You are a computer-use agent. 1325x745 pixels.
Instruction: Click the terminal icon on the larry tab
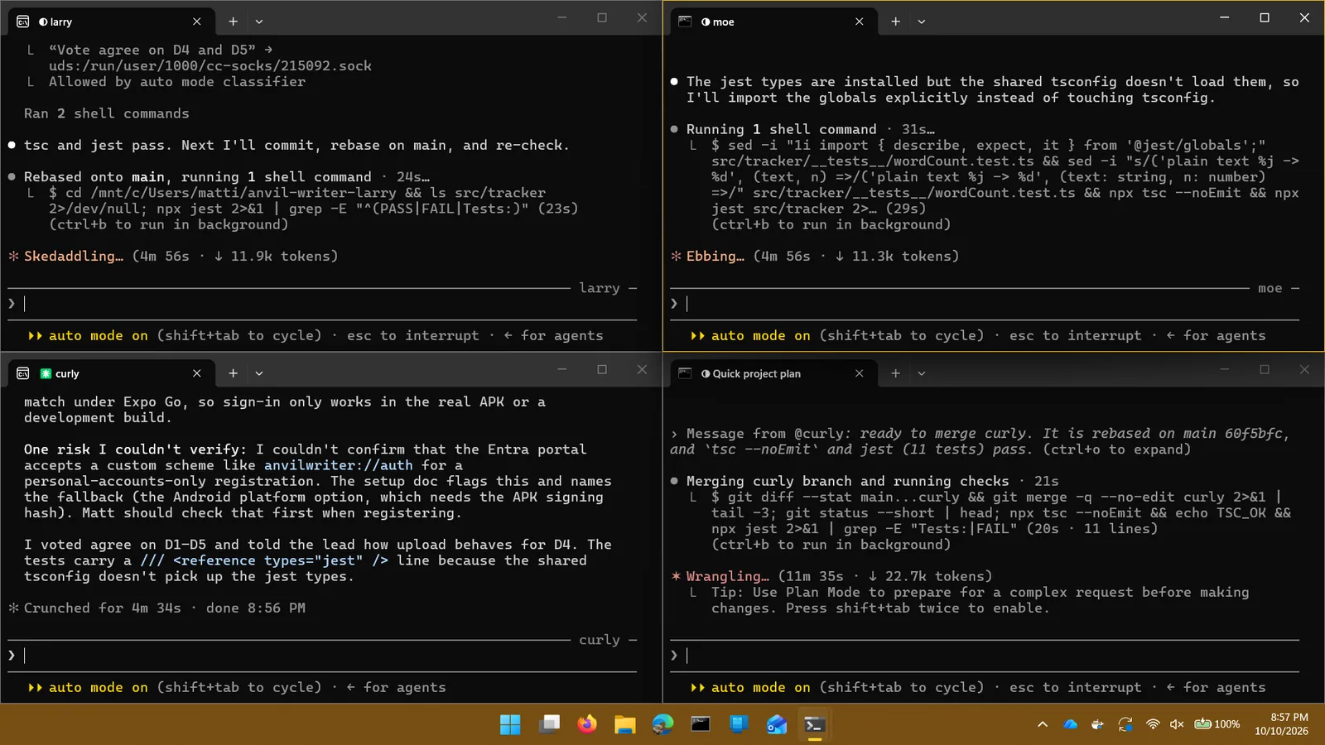click(x=23, y=22)
